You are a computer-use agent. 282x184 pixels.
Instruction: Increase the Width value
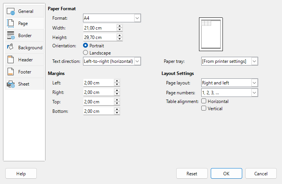tap(120, 26)
